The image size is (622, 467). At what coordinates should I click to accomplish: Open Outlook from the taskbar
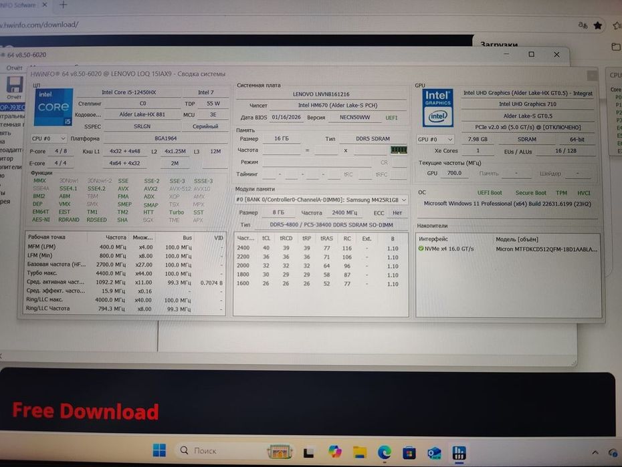(x=434, y=453)
